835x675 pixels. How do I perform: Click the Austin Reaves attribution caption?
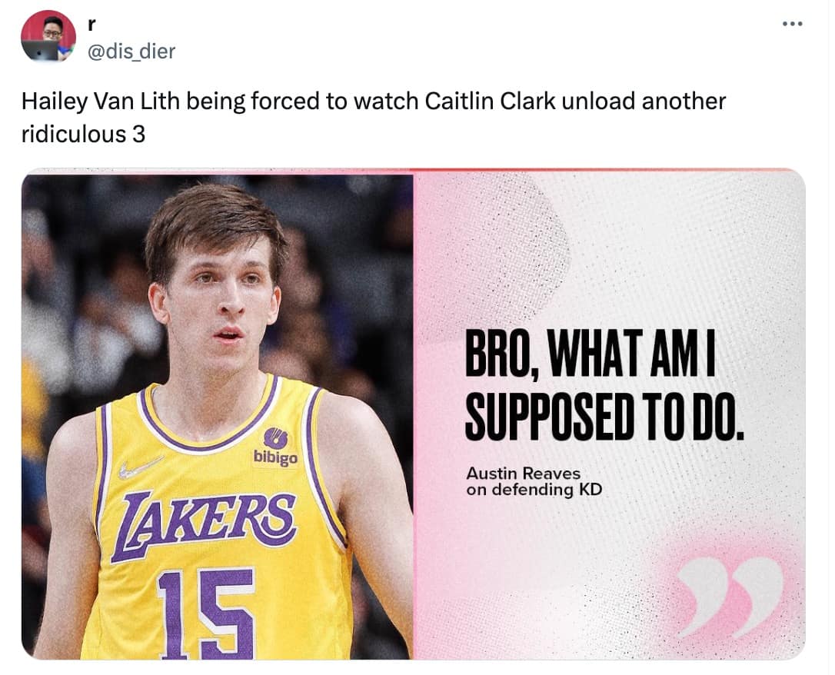tap(524, 474)
